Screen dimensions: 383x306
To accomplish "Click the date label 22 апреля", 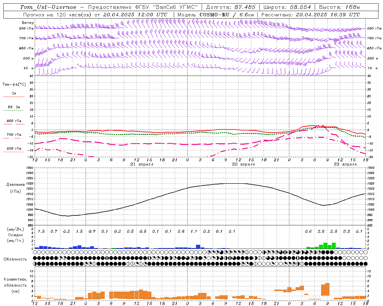I will [244, 164].
